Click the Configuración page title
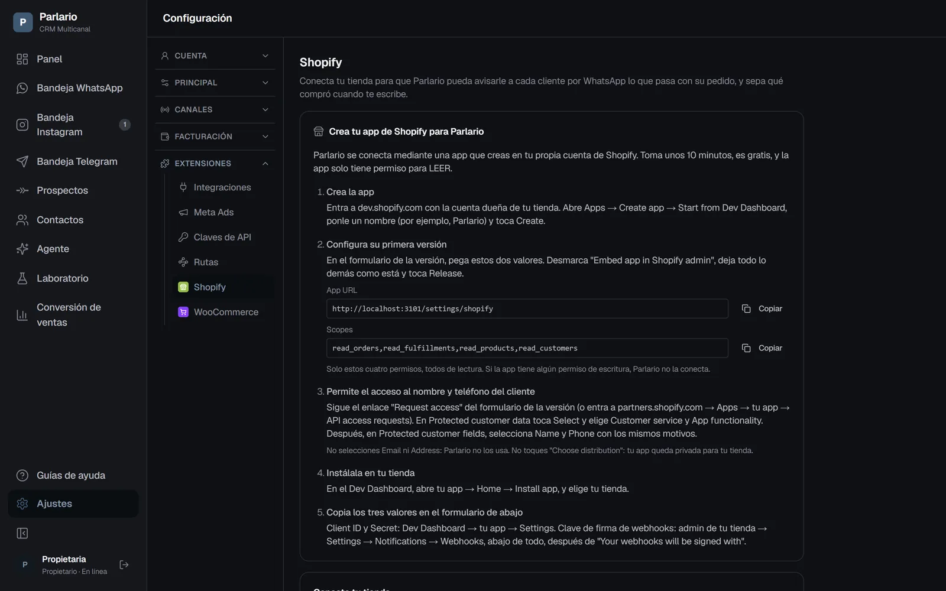This screenshot has width=946, height=591. tap(197, 18)
